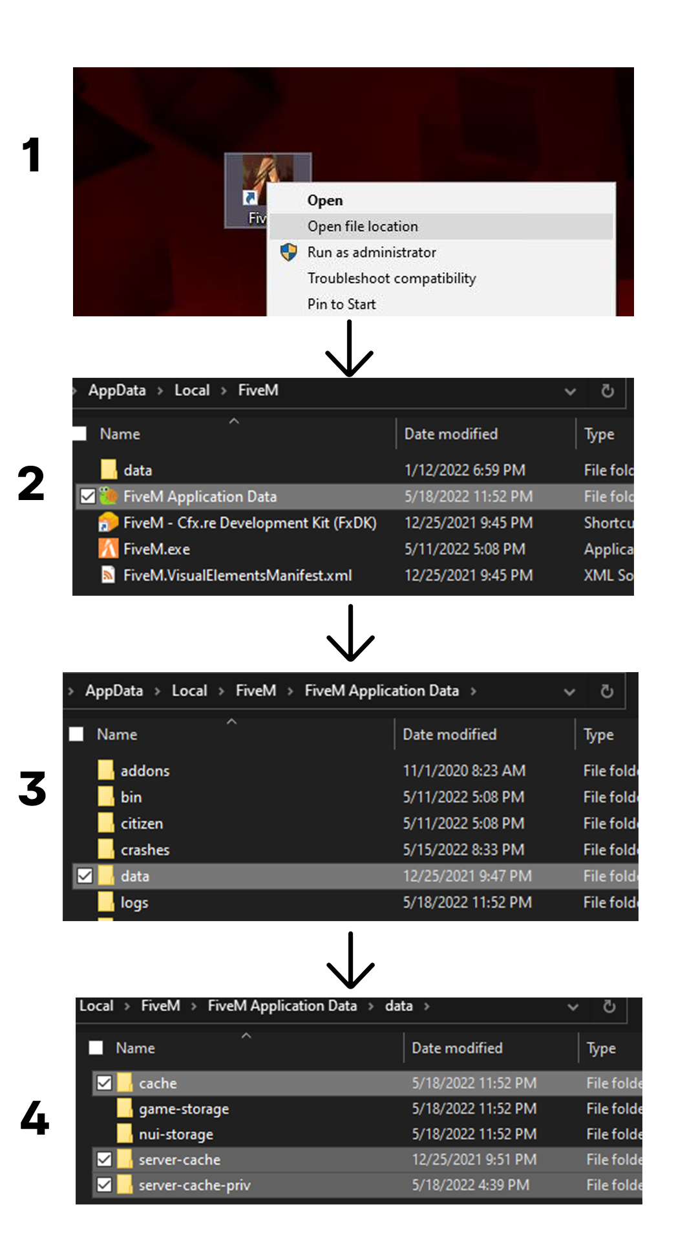The width and height of the screenshot is (698, 1242).
Task: Uncheck the FiveM Application Data row checkbox
Action: (88, 496)
